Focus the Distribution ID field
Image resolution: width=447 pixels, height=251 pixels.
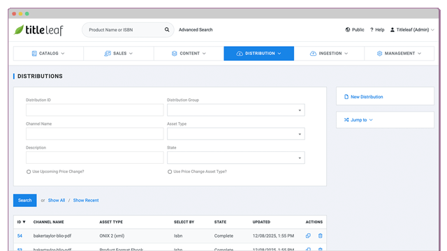(95, 110)
